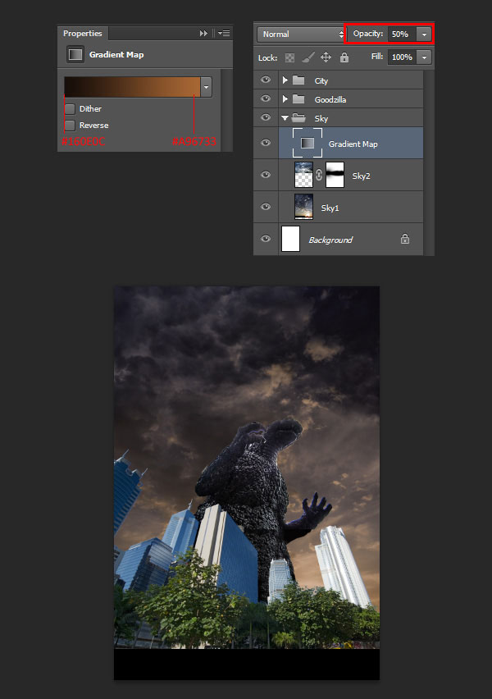Open the gradient picker dropdown arrow
This screenshot has height=699, width=492.
pos(206,87)
